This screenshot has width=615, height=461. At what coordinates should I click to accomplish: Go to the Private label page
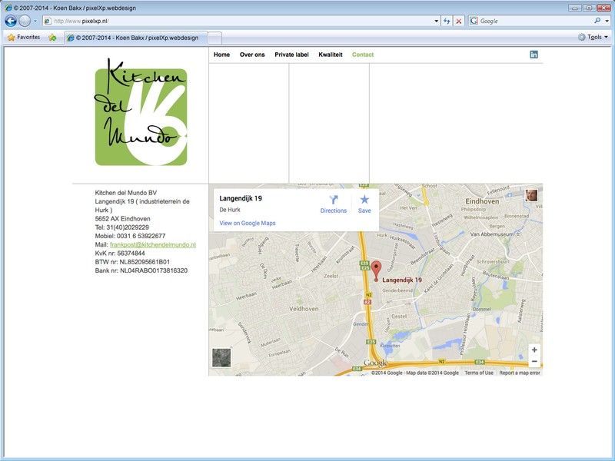[291, 55]
